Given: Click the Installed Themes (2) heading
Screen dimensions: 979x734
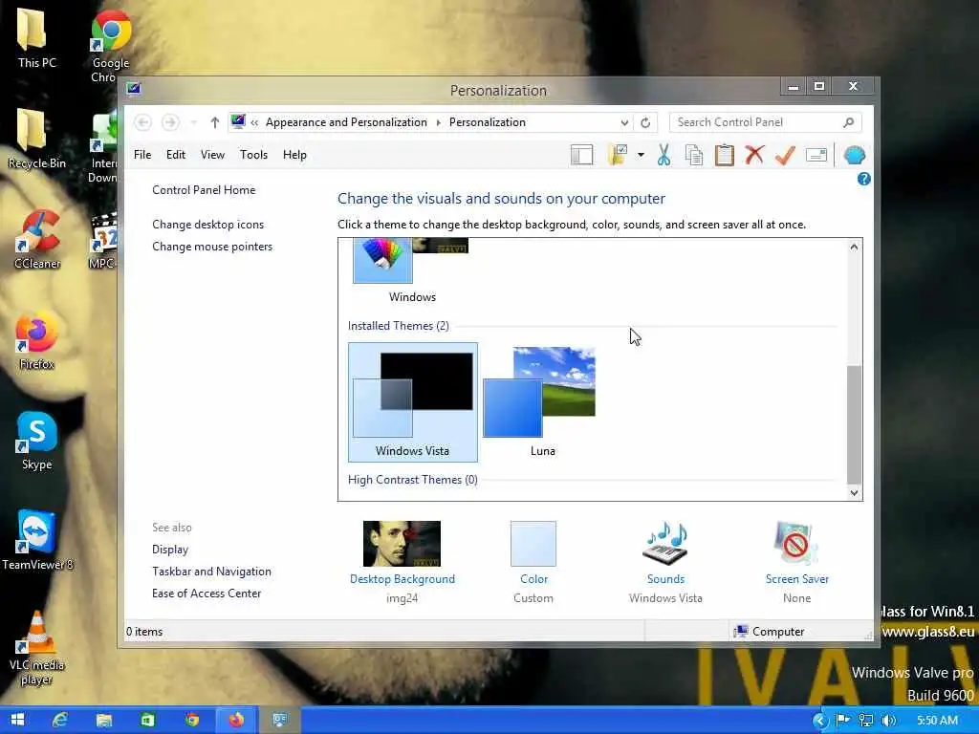Looking at the screenshot, I should coord(399,326).
